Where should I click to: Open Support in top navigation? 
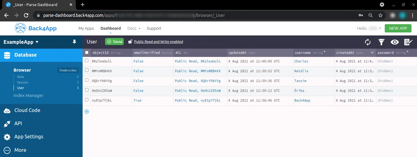(154, 28)
